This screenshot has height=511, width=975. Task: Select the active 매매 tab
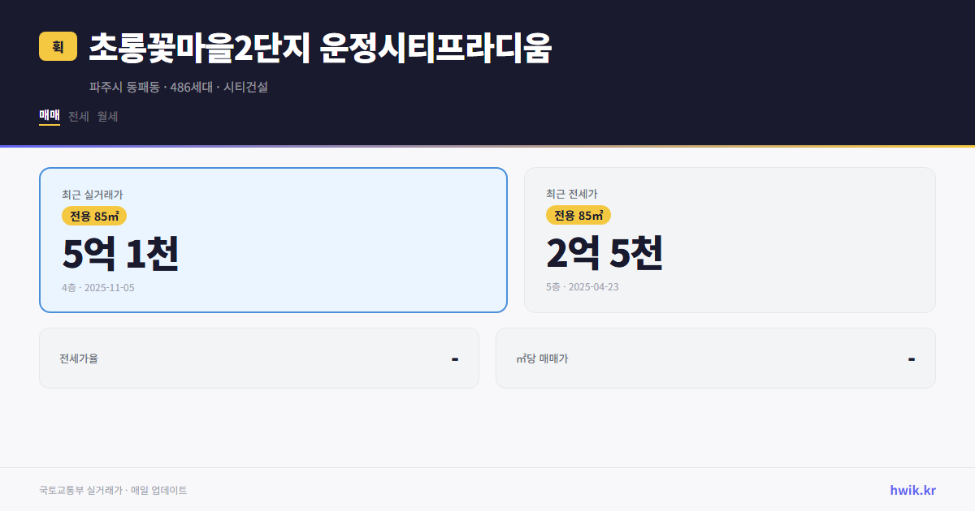coord(49,116)
